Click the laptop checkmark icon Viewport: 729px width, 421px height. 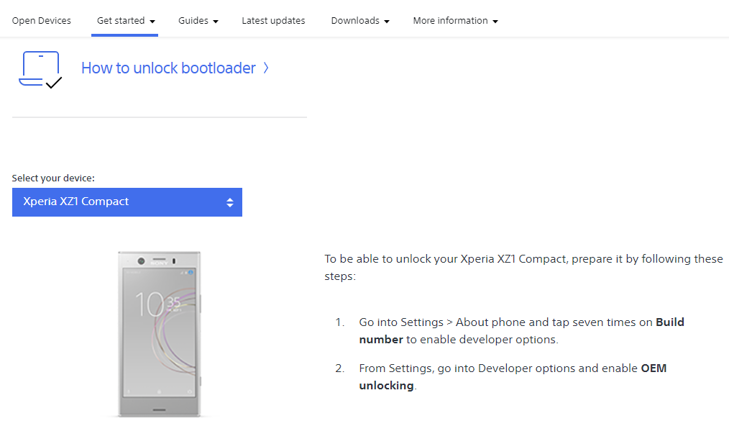coord(40,70)
